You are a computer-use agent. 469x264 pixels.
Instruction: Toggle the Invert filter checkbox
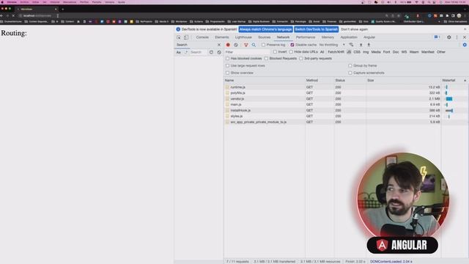[x=275, y=52]
